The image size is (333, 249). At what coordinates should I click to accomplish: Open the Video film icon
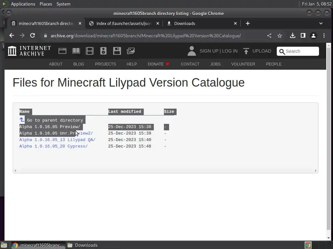90,51
